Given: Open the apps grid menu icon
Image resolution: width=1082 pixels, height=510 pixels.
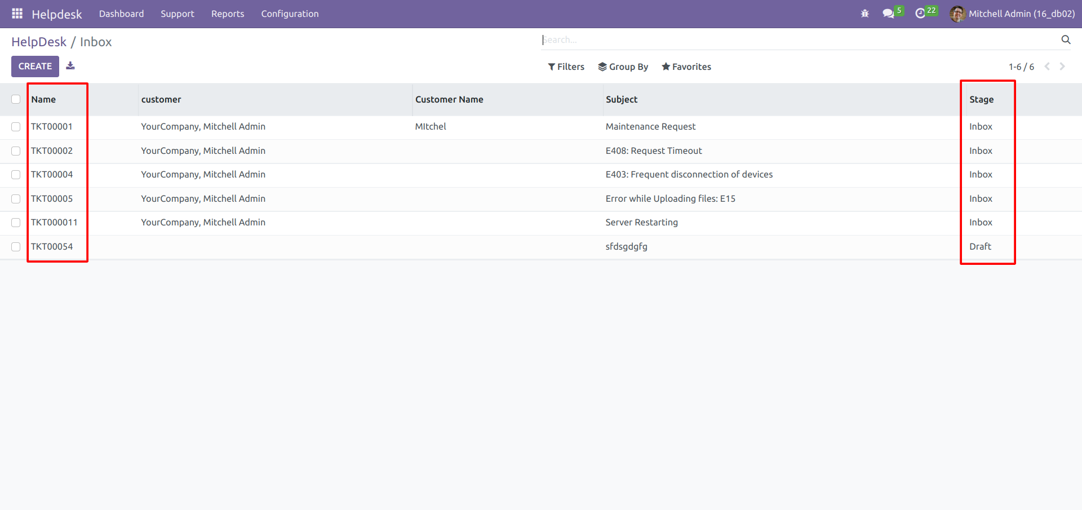Looking at the screenshot, I should click(x=17, y=14).
